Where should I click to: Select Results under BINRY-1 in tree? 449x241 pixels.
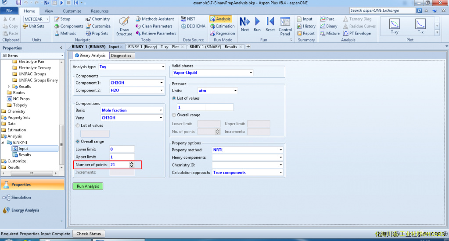[25, 154]
